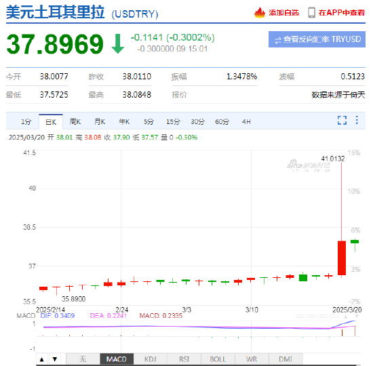Select the DMI indicator tab
This screenshot has width=373, height=366.
coord(286,359)
